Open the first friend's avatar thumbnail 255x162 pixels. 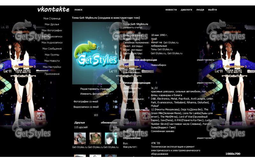(80, 138)
